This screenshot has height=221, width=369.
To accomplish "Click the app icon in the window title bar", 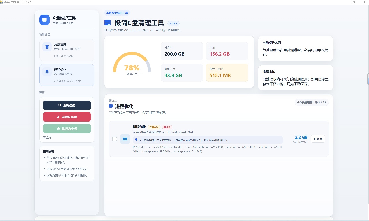I will [2, 2].
